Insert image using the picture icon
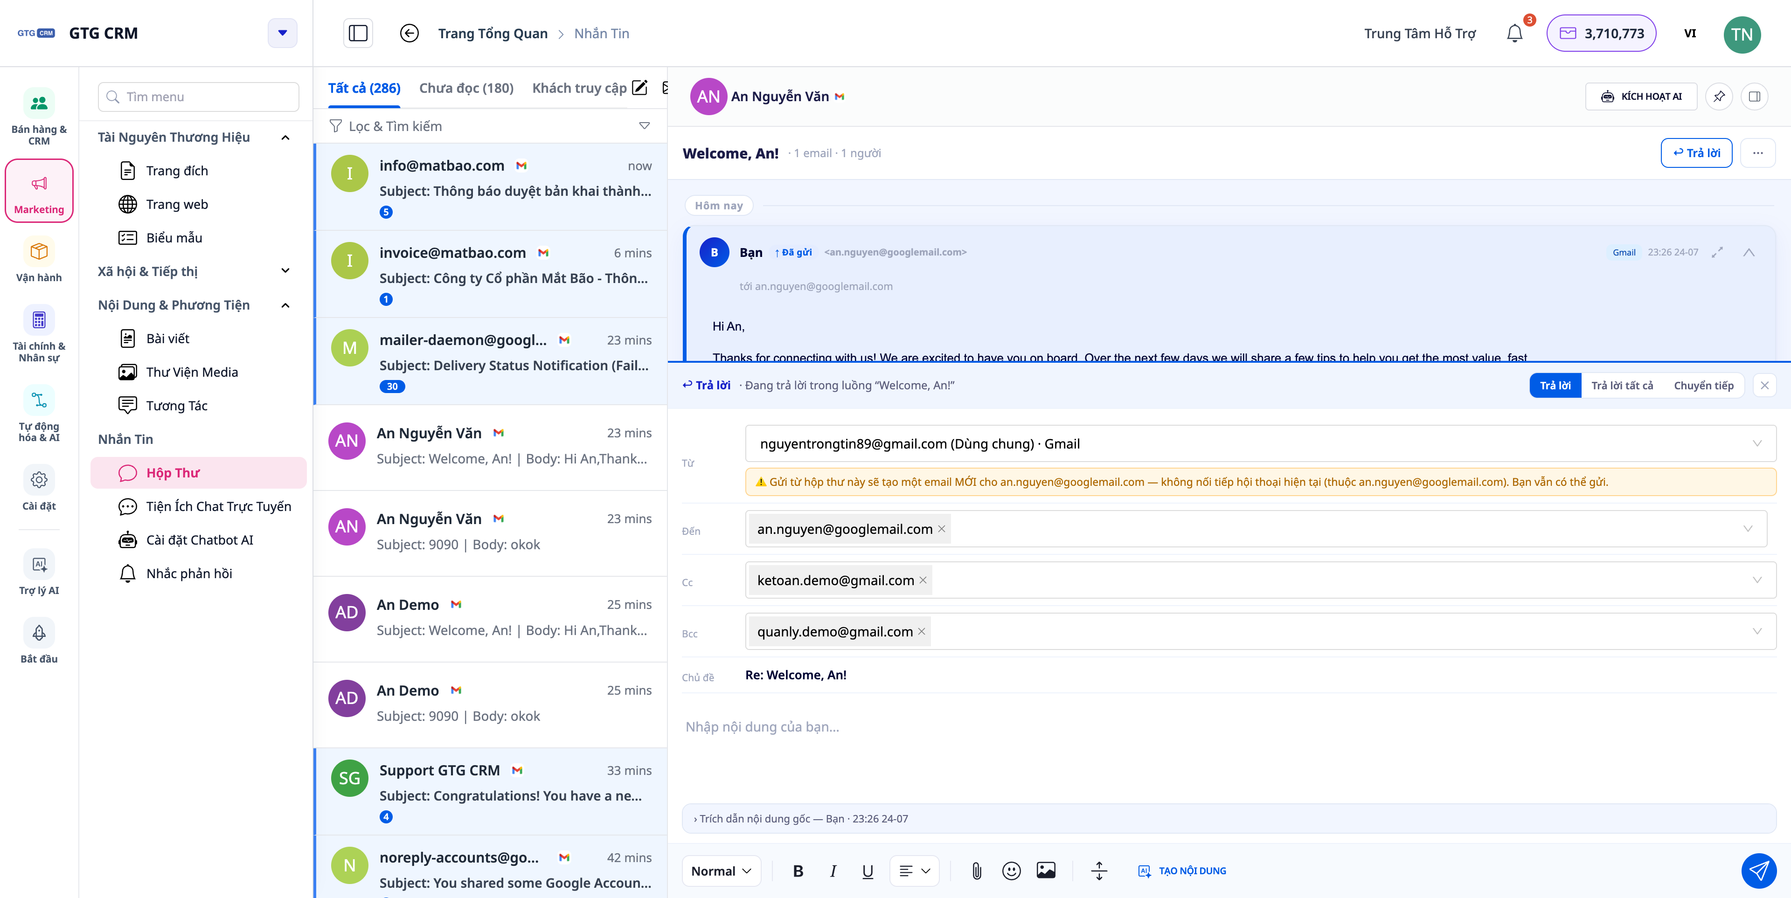Viewport: 1791px width, 898px height. tap(1046, 870)
